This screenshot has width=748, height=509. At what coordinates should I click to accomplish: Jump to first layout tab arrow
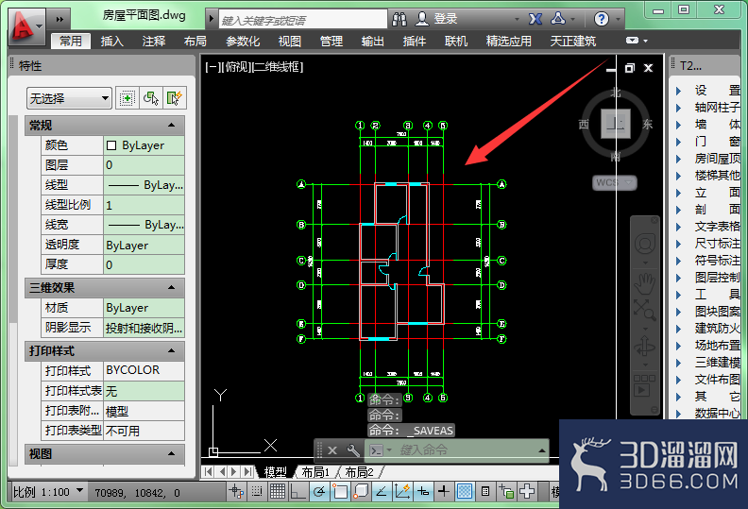click(208, 472)
